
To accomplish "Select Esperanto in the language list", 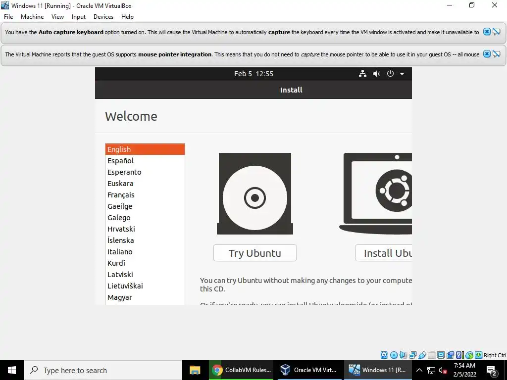I will coord(145,172).
